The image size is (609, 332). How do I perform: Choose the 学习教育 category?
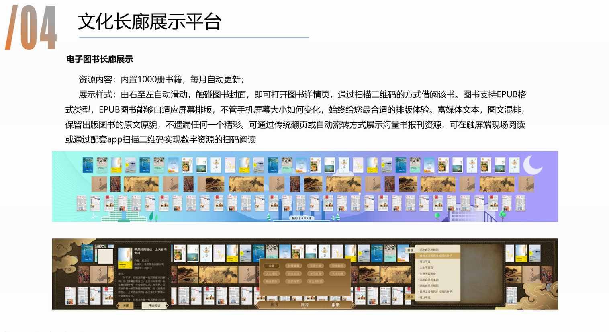click(315, 273)
